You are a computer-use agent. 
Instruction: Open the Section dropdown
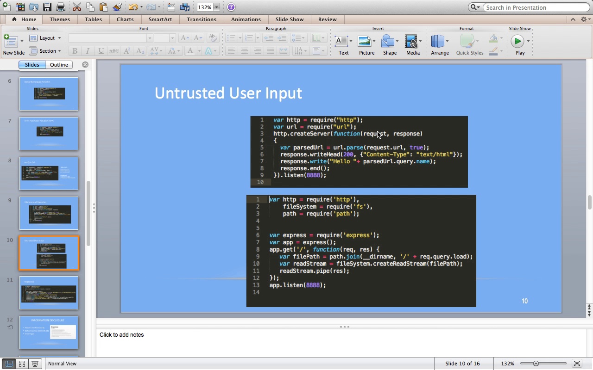(45, 51)
